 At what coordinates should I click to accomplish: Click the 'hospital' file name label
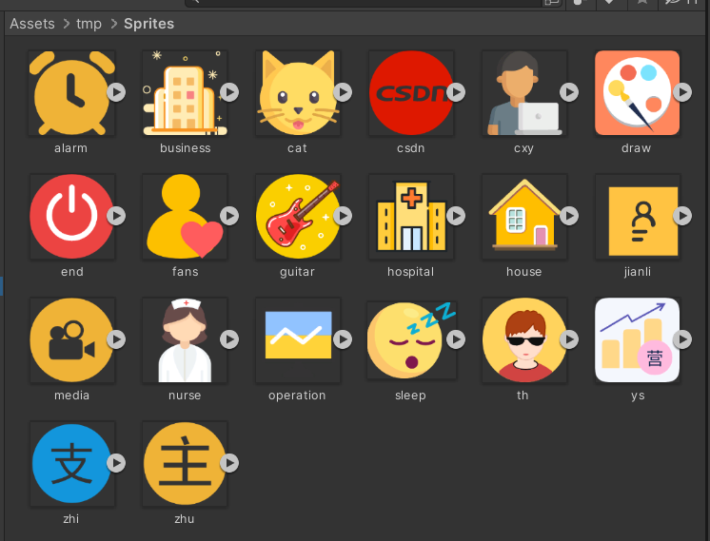coord(411,272)
